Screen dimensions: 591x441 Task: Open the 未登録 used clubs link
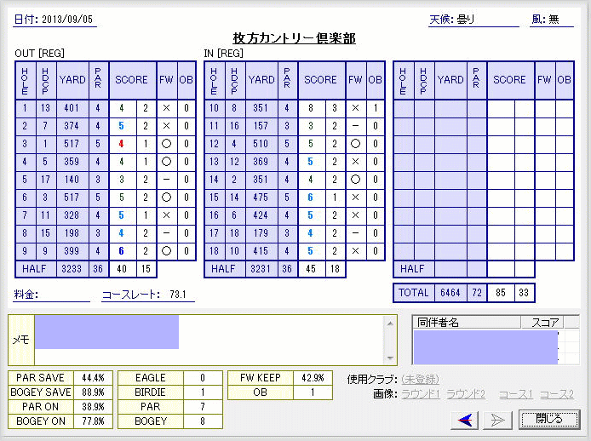[421, 379]
